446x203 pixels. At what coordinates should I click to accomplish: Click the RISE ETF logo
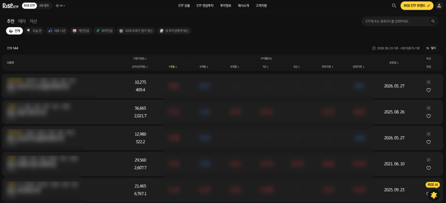(x=11, y=6)
